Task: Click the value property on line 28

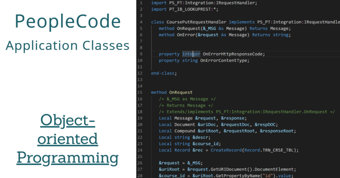Action: 284,176
